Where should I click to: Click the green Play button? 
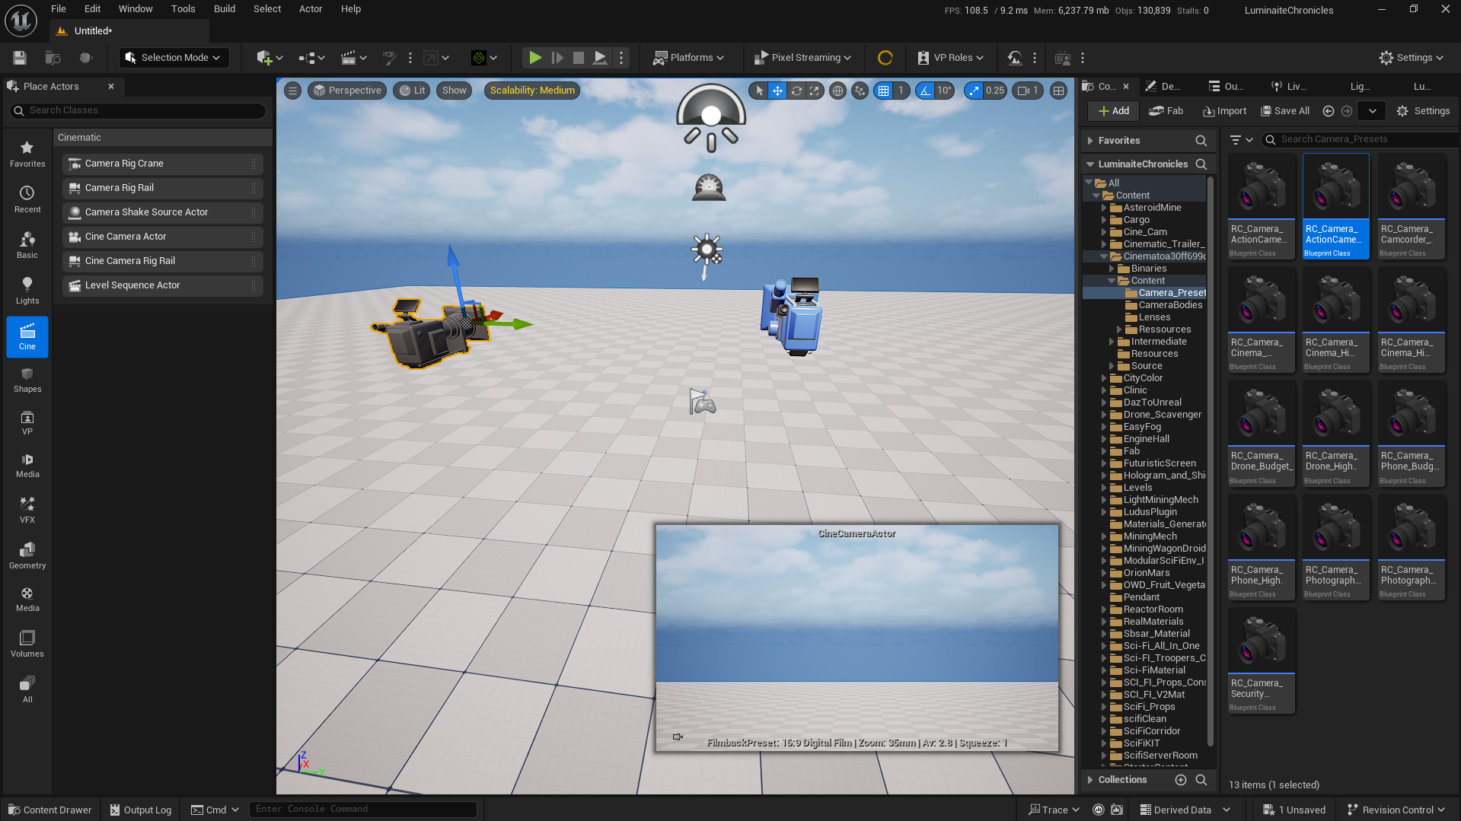click(x=535, y=58)
